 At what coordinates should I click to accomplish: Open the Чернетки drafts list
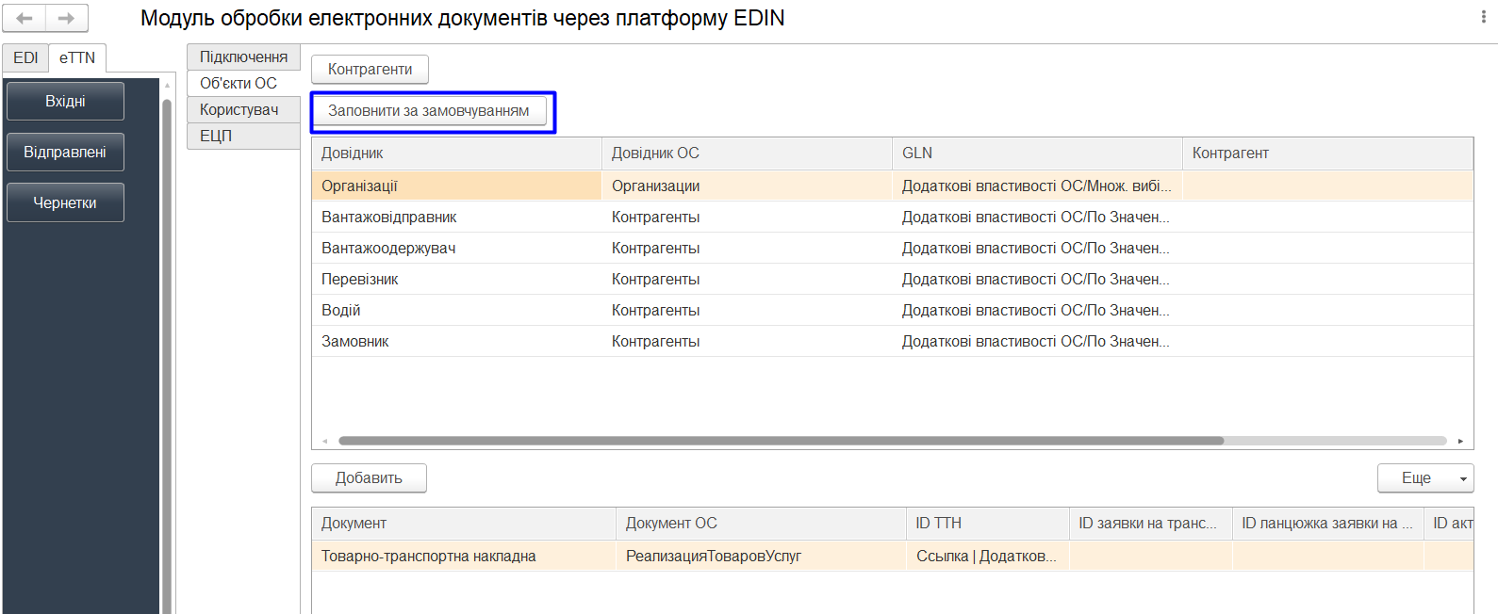(x=65, y=202)
